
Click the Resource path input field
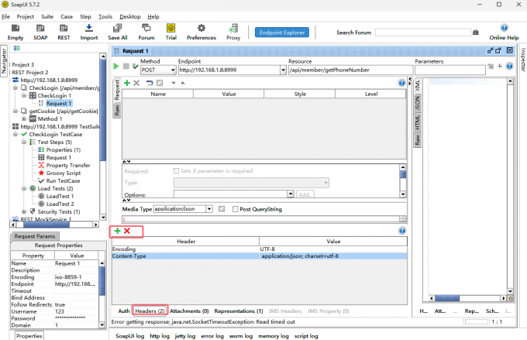(350, 70)
